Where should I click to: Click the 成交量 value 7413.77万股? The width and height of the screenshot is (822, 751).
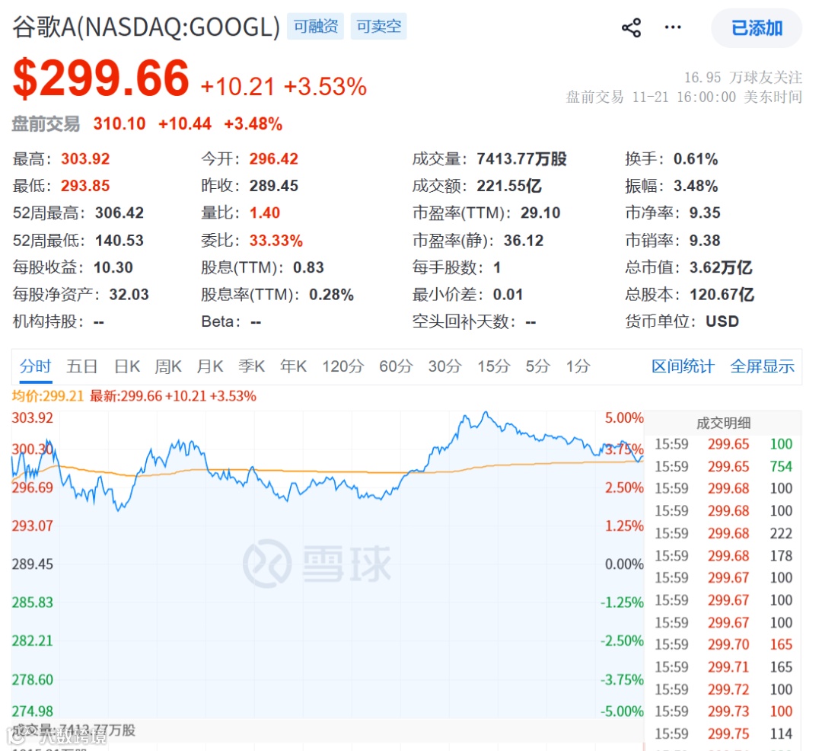[x=521, y=158]
